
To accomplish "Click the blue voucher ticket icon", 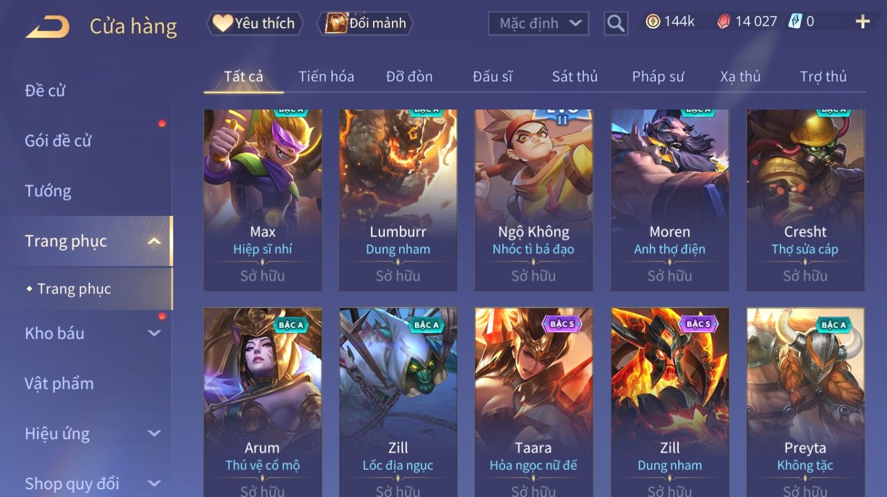I will 796,22.
